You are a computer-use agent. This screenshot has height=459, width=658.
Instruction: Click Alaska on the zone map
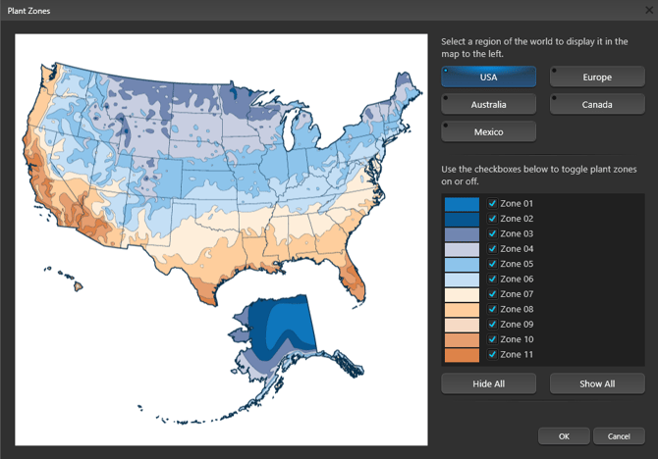pos(278,329)
